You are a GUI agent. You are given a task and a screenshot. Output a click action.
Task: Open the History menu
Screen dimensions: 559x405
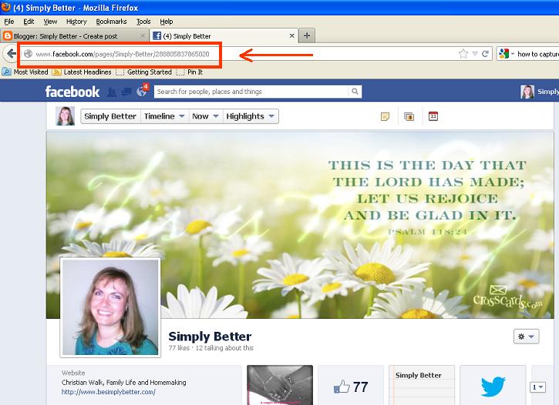[x=76, y=22]
